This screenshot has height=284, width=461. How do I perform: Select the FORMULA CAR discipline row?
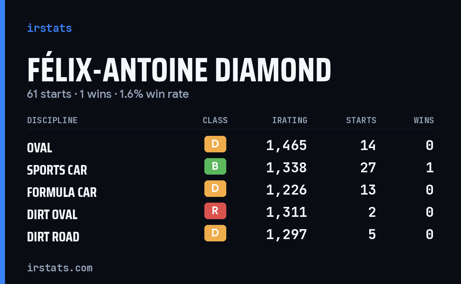tap(230, 190)
